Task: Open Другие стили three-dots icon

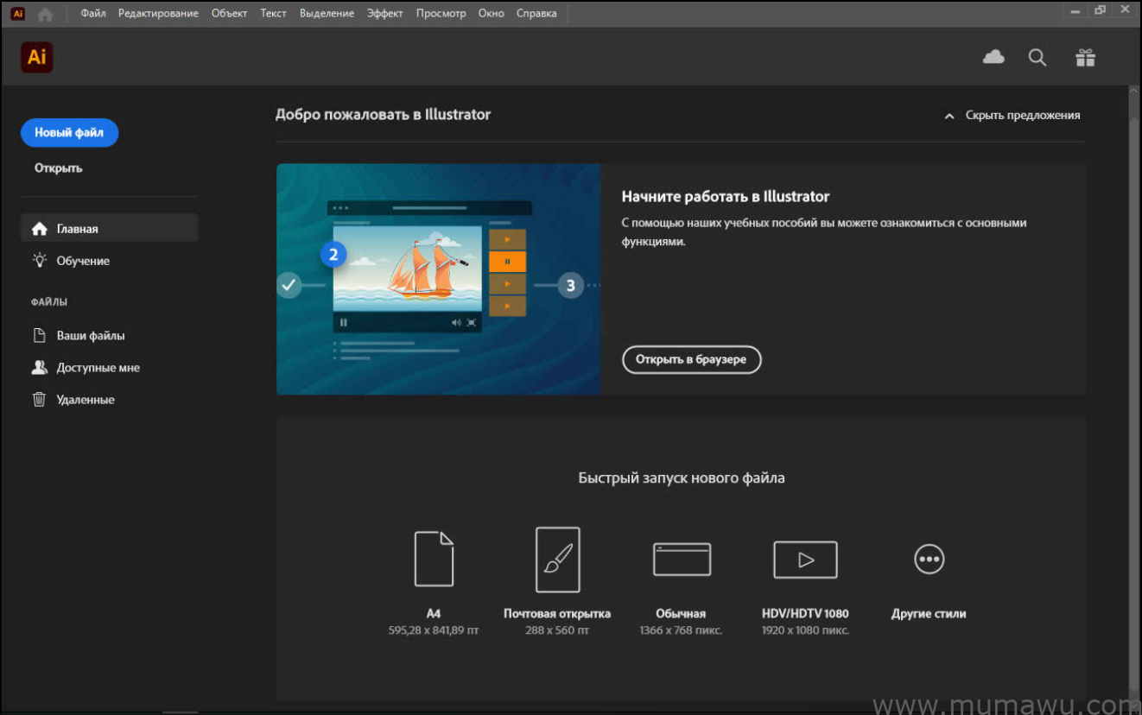Action: 929,560
